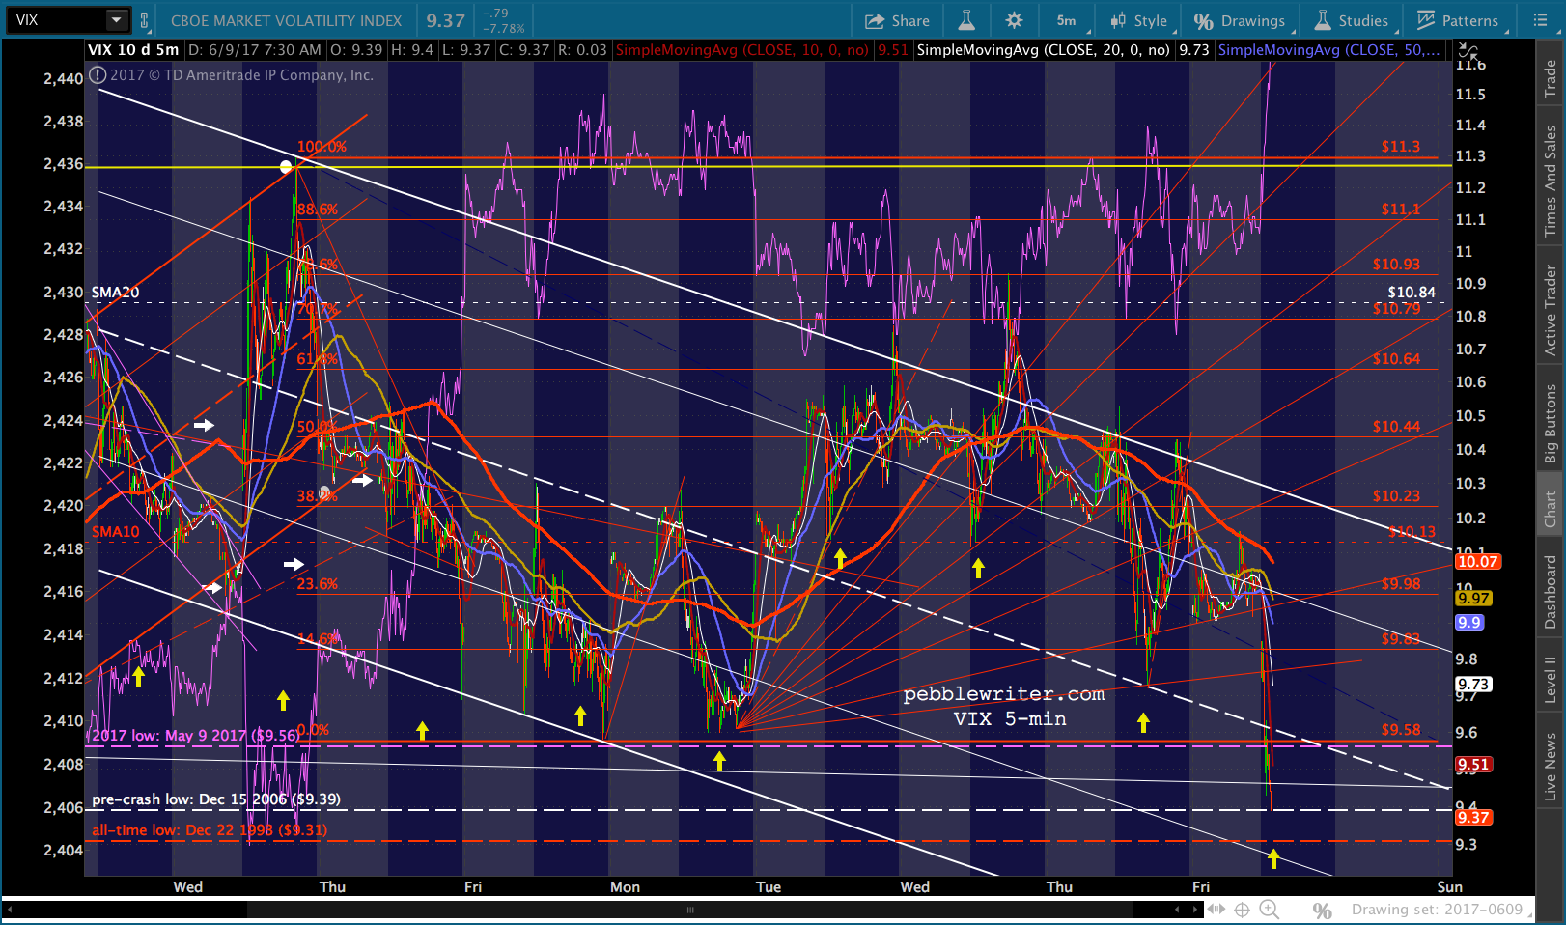Click the VIX 10 d 5m chart label
This screenshot has width=1566, height=925.
133,50
